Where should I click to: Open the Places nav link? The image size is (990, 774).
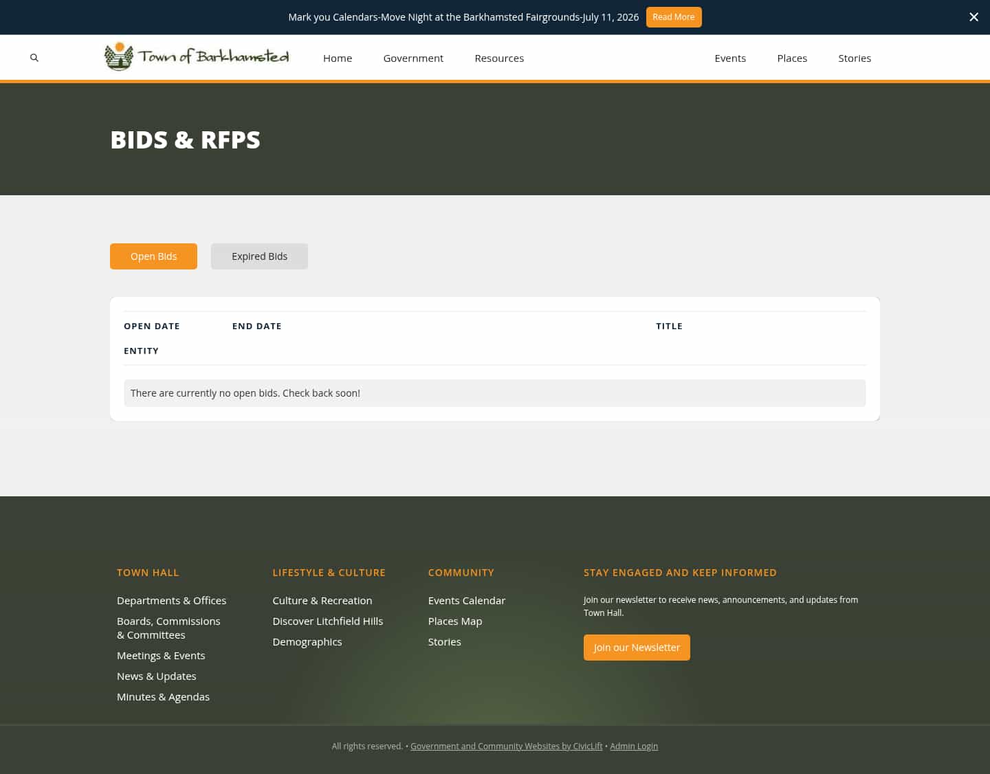coord(792,58)
